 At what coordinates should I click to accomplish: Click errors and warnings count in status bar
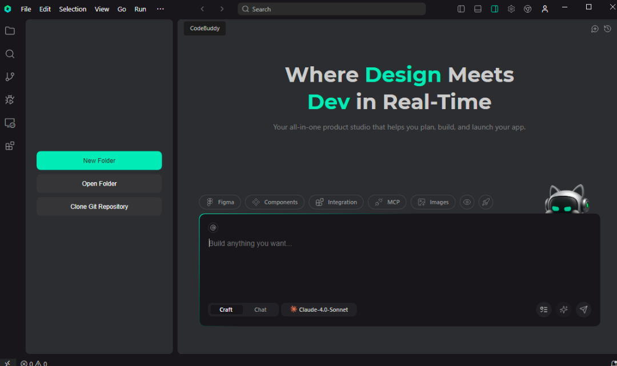coord(34,363)
